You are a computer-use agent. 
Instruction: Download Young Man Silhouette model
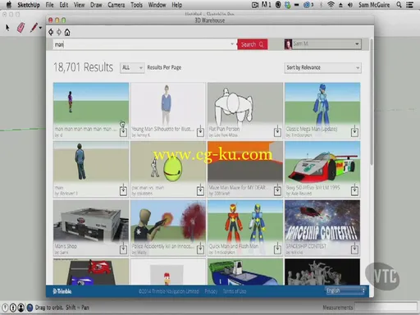(200, 131)
